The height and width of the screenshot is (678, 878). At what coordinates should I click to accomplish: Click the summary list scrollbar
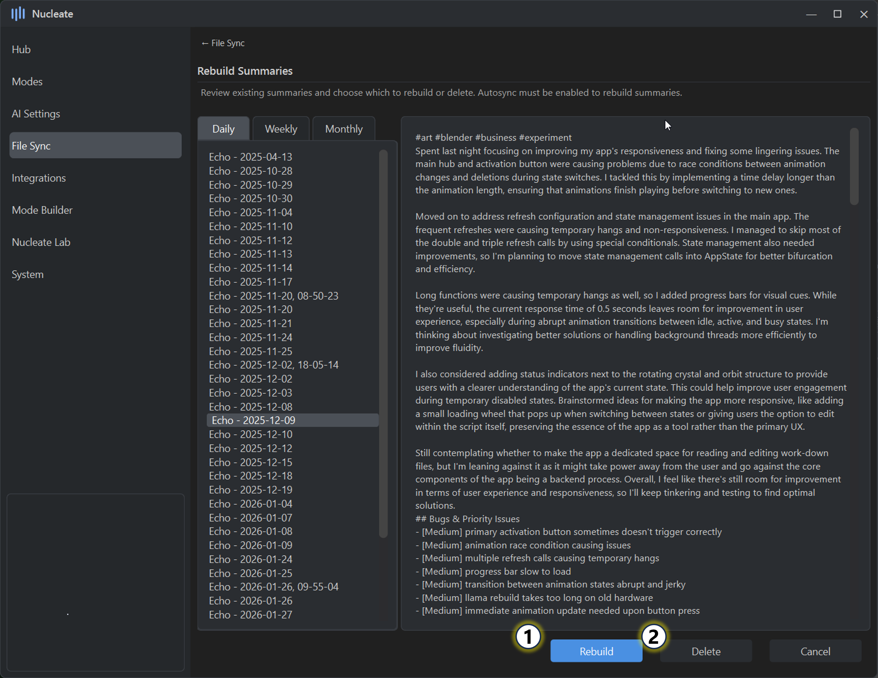tap(383, 344)
